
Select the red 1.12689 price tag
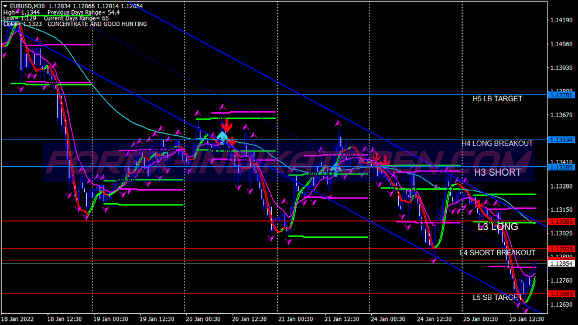click(x=561, y=294)
